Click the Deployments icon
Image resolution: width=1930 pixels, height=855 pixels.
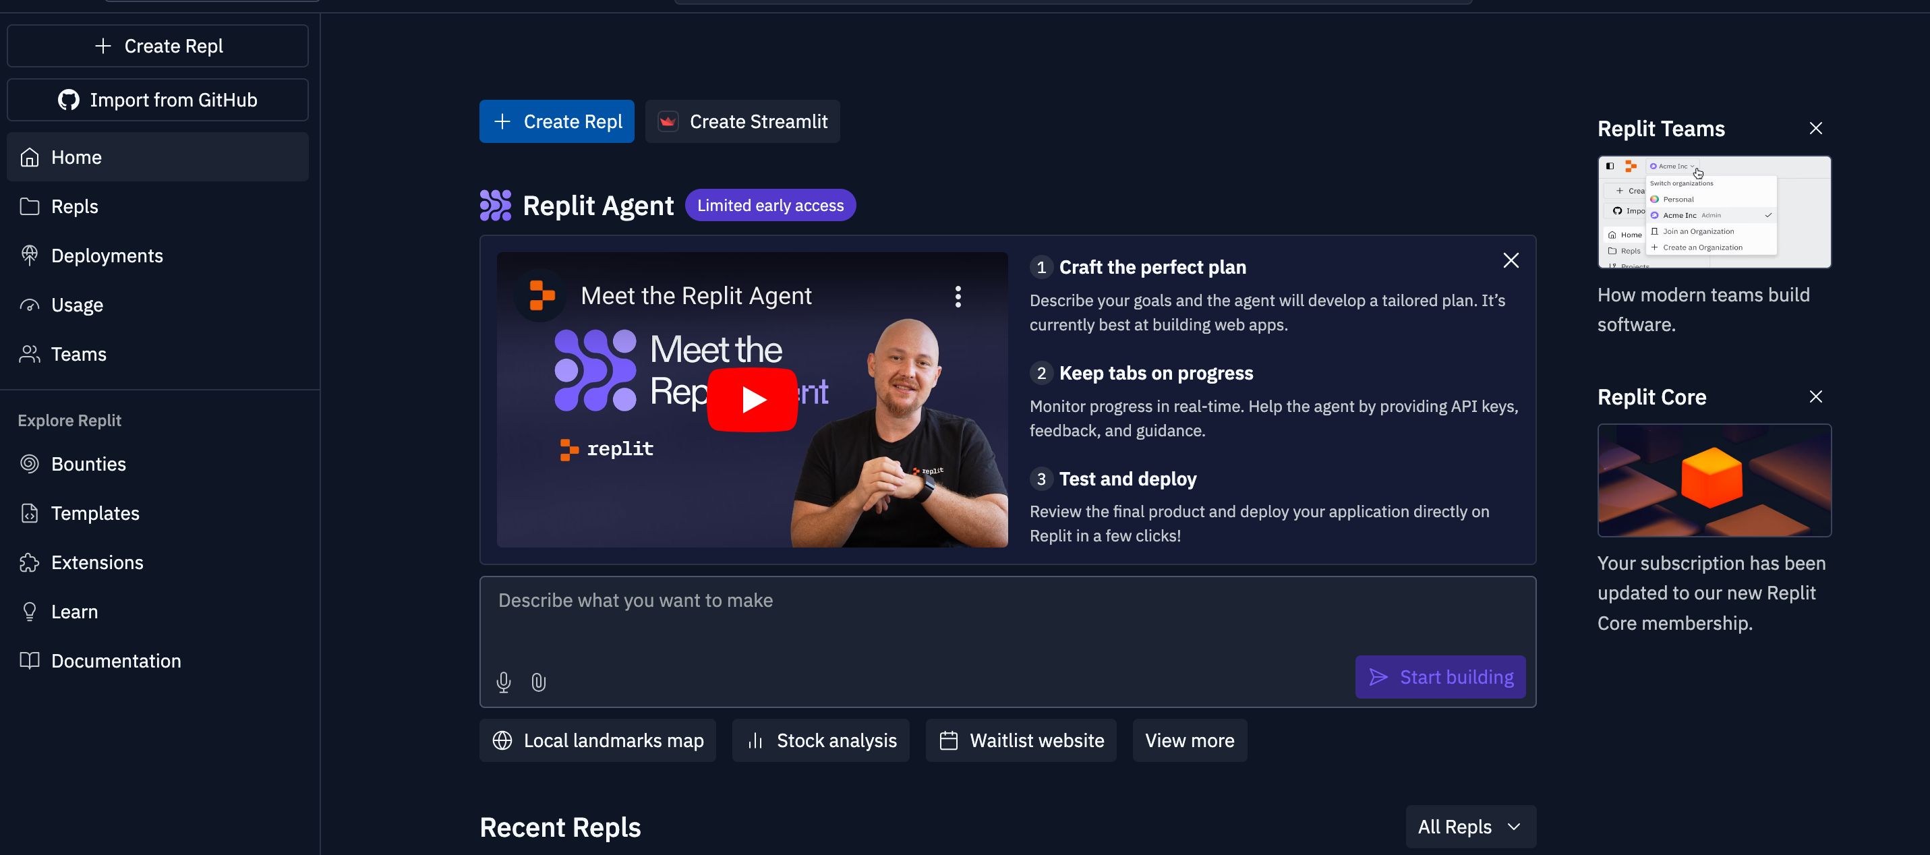(29, 256)
